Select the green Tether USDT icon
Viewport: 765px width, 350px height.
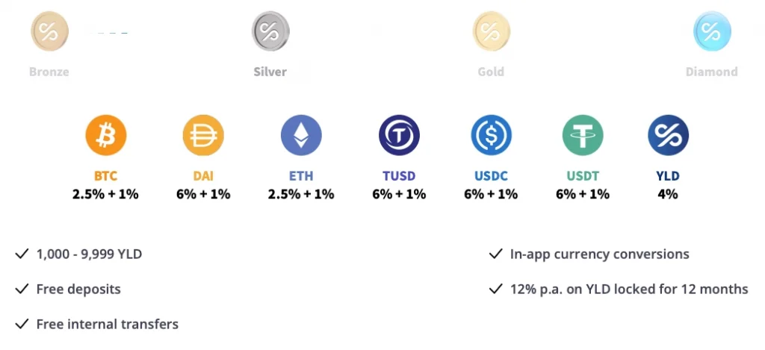583,135
